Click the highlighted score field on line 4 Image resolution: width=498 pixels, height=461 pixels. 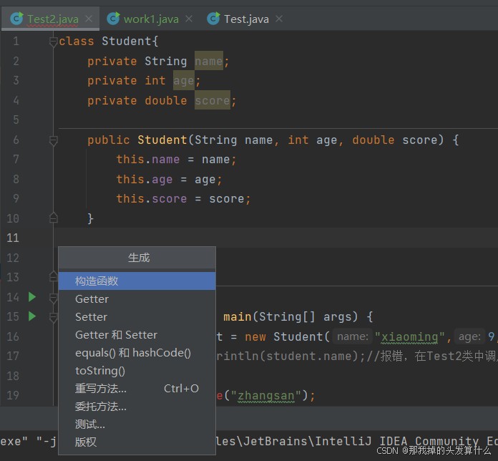(x=213, y=100)
